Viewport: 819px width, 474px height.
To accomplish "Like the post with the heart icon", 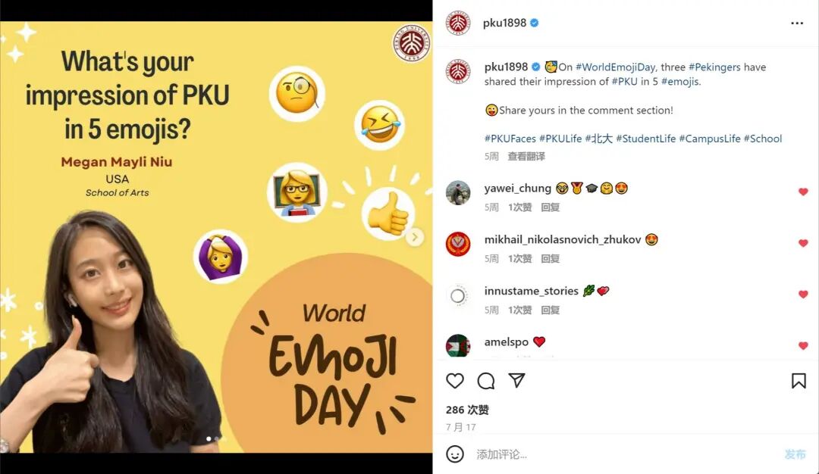I will (x=455, y=381).
